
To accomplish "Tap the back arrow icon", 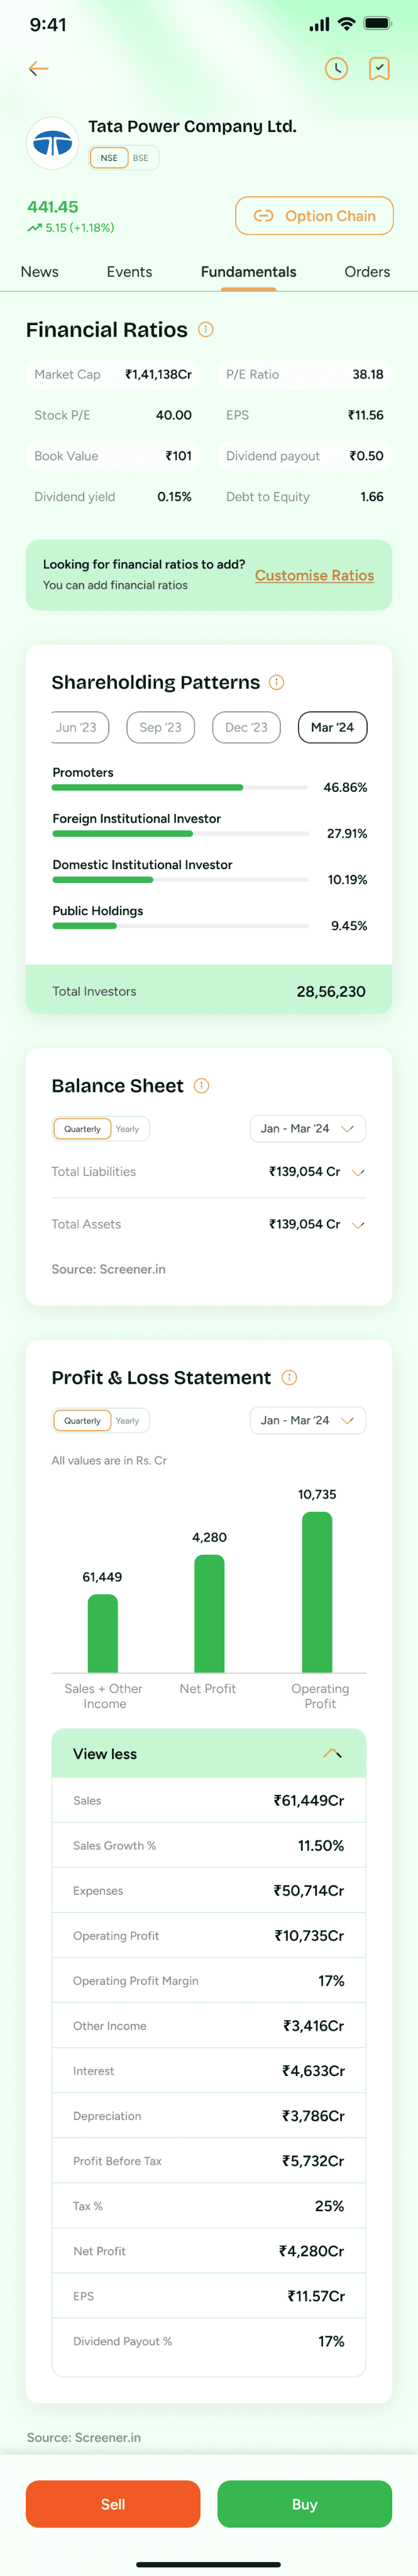I will tap(38, 68).
